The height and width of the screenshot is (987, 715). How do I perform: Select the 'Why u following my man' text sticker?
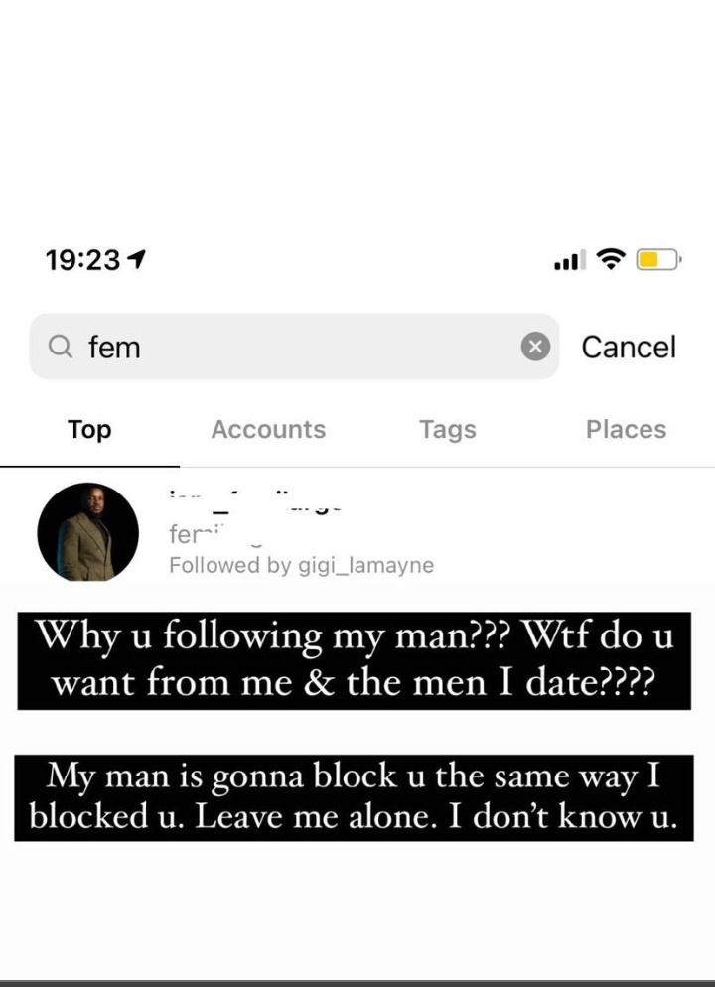354,660
